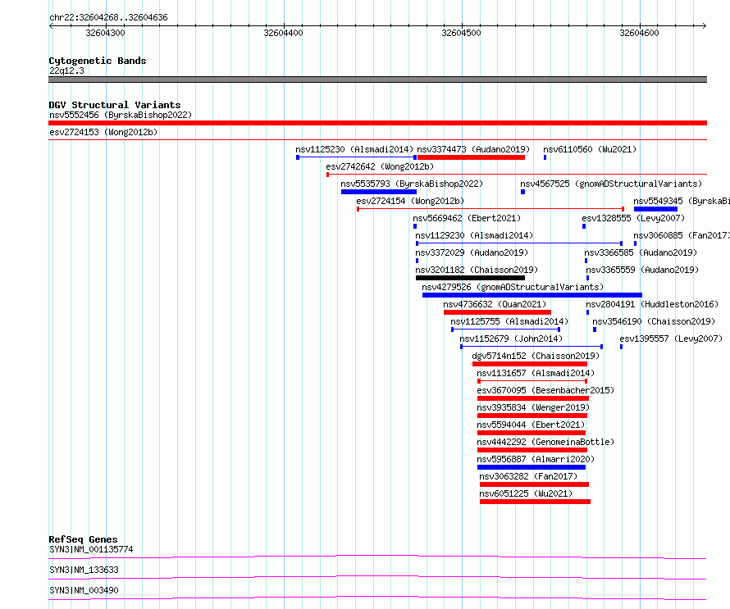Open SYN3|NM_133633 gene transcript
The height and width of the screenshot is (609, 730).
[x=84, y=570]
